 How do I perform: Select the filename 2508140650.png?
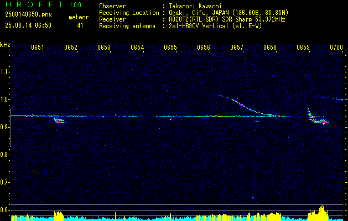pyautogui.click(x=28, y=14)
